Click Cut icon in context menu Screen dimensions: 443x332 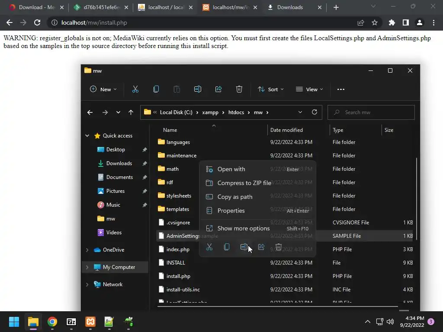tap(209, 247)
